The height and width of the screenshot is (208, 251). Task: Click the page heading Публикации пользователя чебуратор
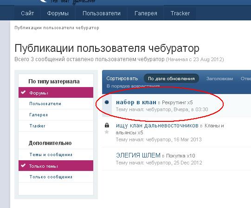(107, 48)
